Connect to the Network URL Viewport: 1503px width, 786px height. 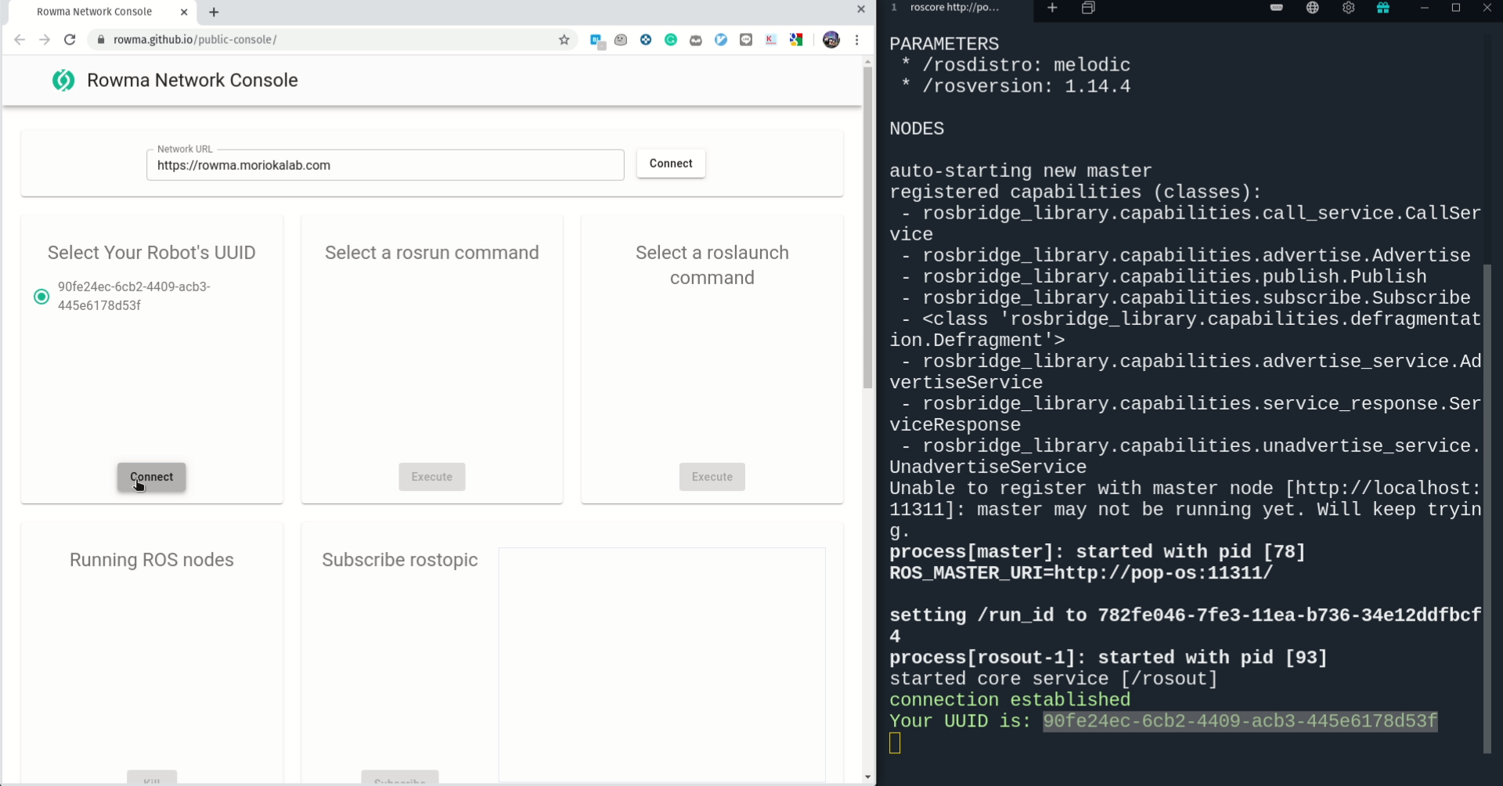671,164
